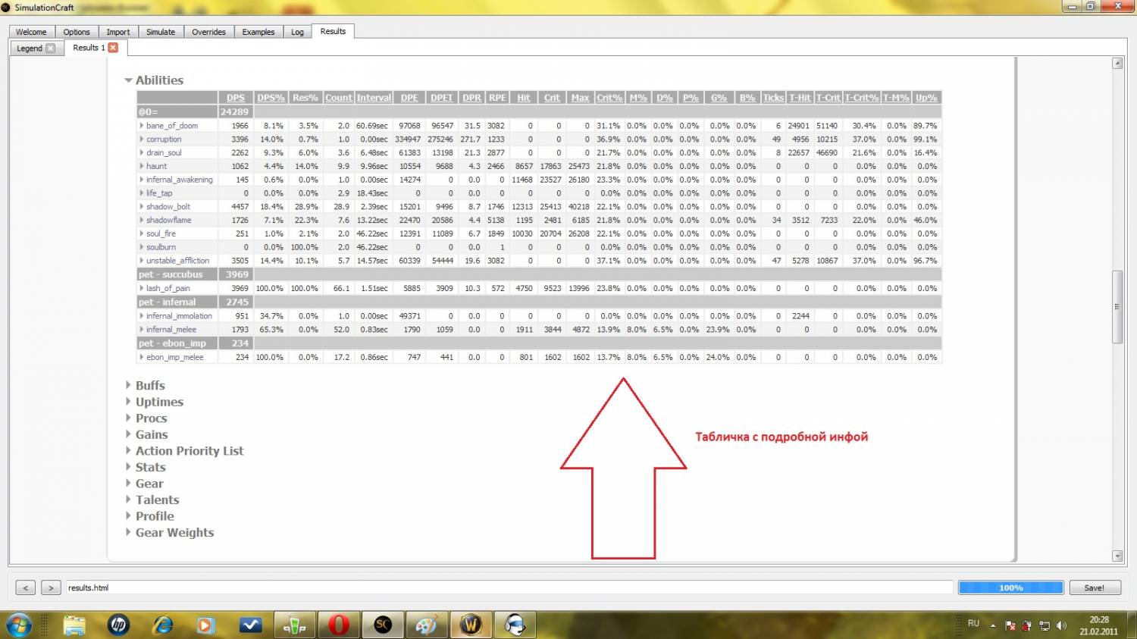The width and height of the screenshot is (1137, 639).
Task: Click the scrollbar up arrow
Action: pos(1117,64)
